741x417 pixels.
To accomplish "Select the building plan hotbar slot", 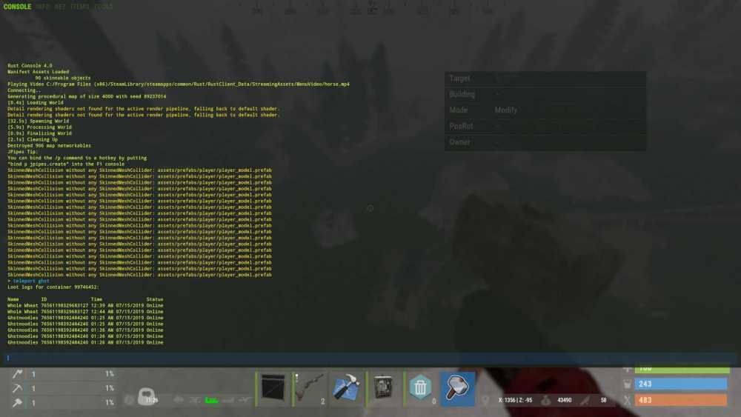I will 347,388.
